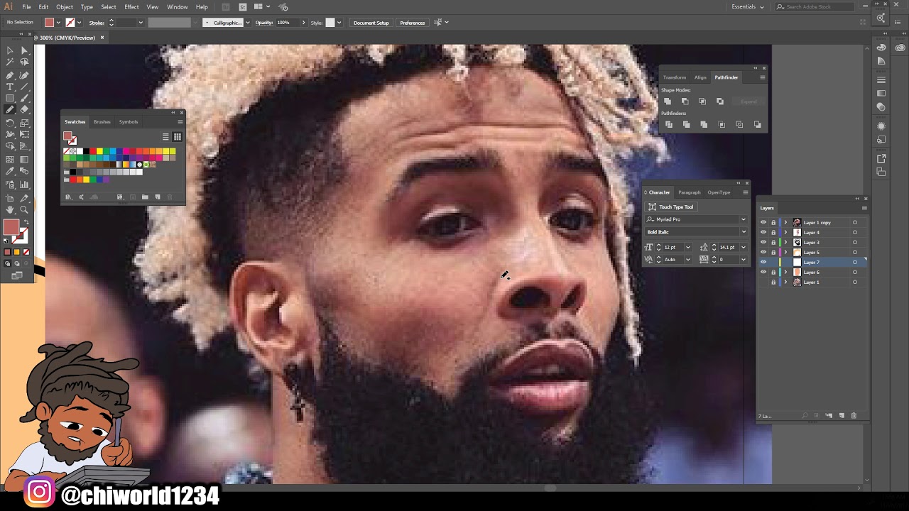Click the Preferences button
909x511 pixels.
(413, 23)
